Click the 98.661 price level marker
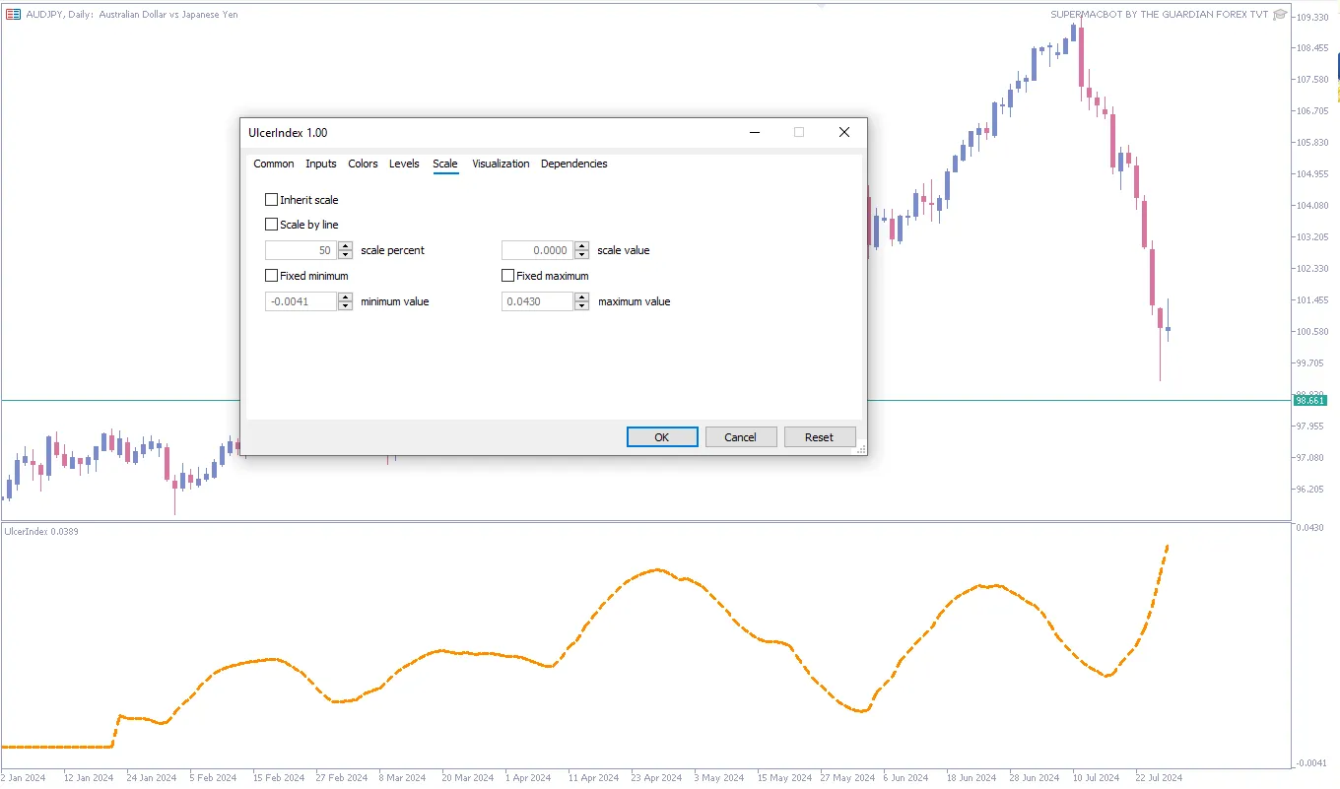The image size is (1340, 789). [1310, 400]
